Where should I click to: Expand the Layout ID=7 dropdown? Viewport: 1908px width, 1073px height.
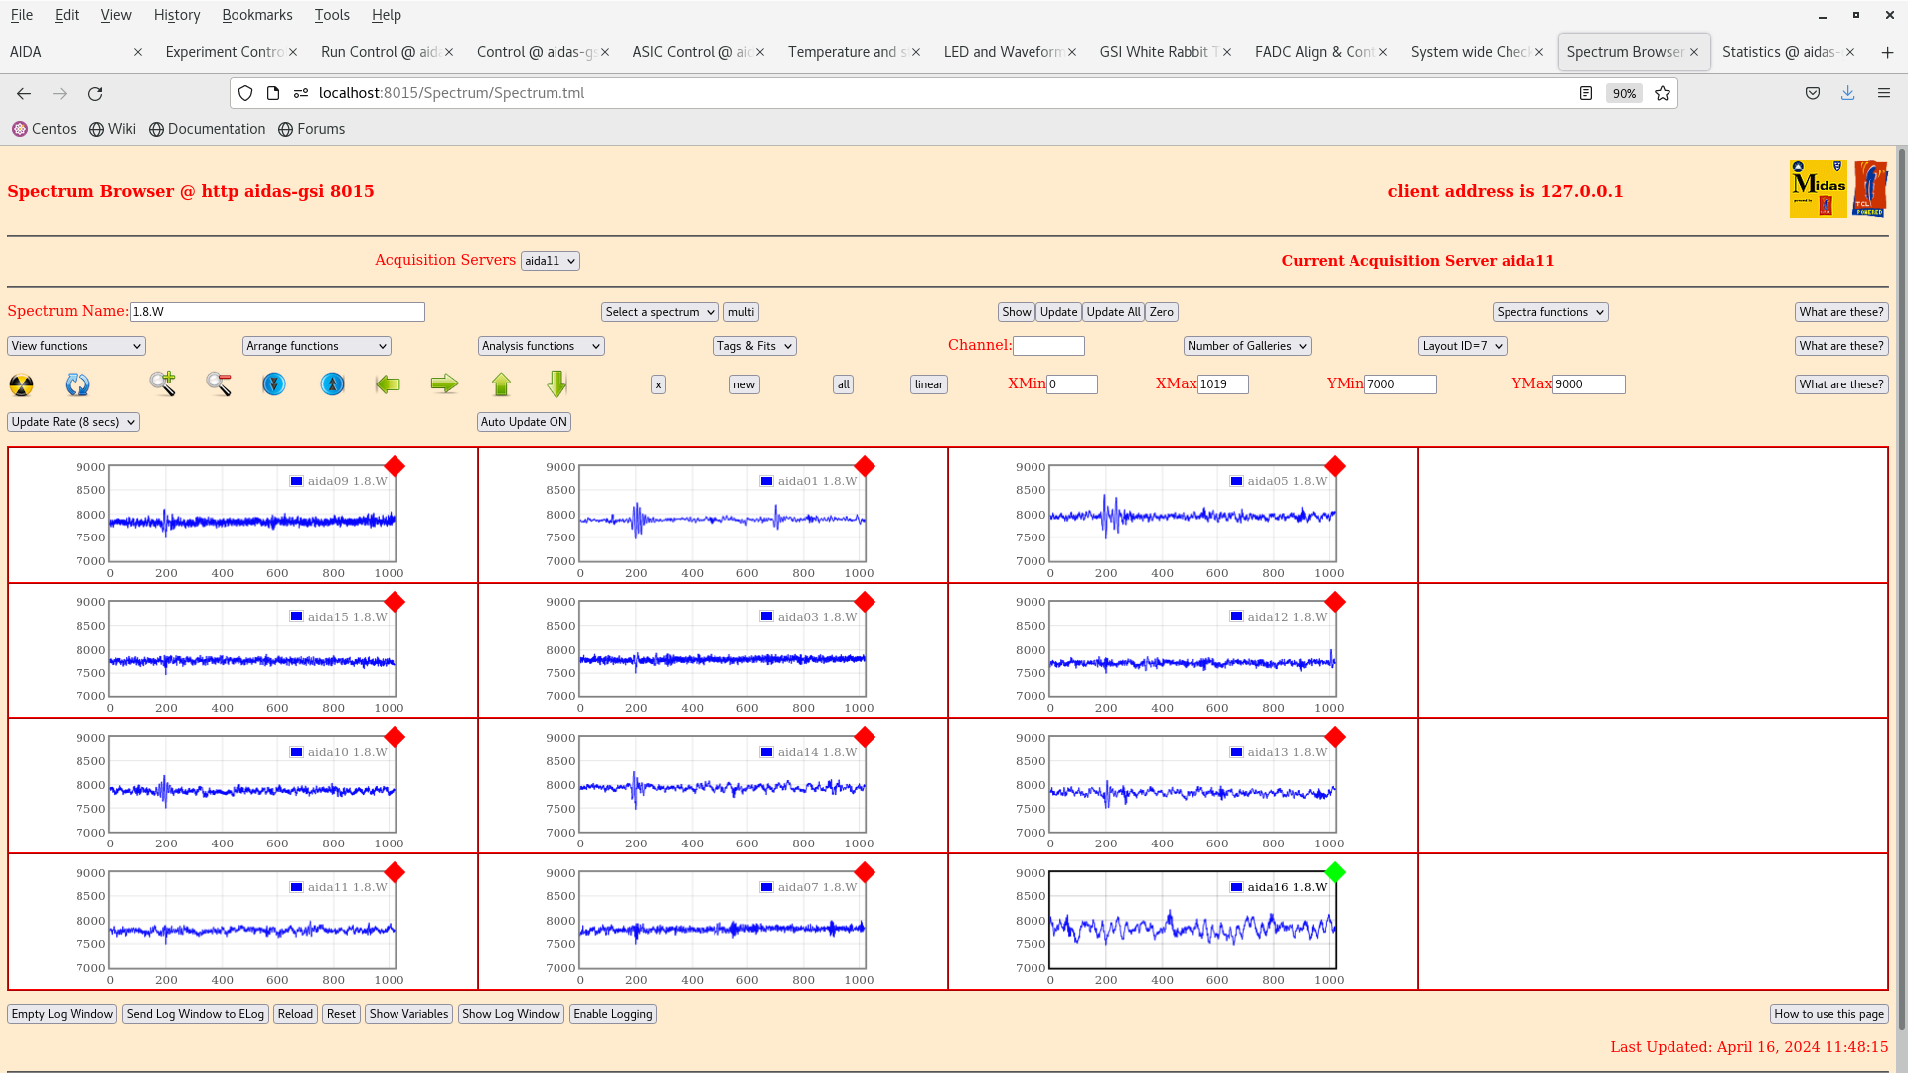click(x=1462, y=346)
